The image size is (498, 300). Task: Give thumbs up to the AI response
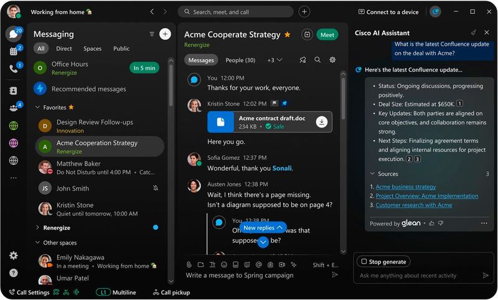tap(431, 223)
